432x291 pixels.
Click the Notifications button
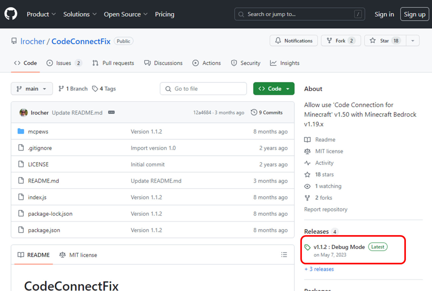point(294,41)
